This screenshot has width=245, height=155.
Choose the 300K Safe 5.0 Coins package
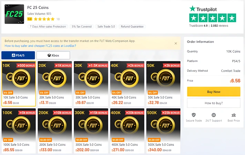[91, 131]
